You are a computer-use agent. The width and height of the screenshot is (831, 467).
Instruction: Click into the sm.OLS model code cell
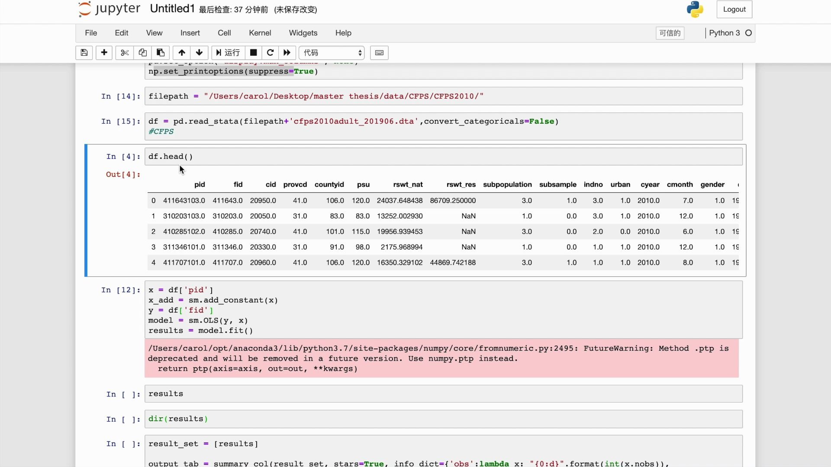point(444,310)
